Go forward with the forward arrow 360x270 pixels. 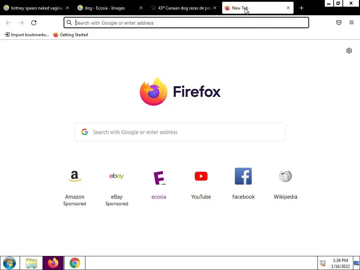tap(21, 23)
